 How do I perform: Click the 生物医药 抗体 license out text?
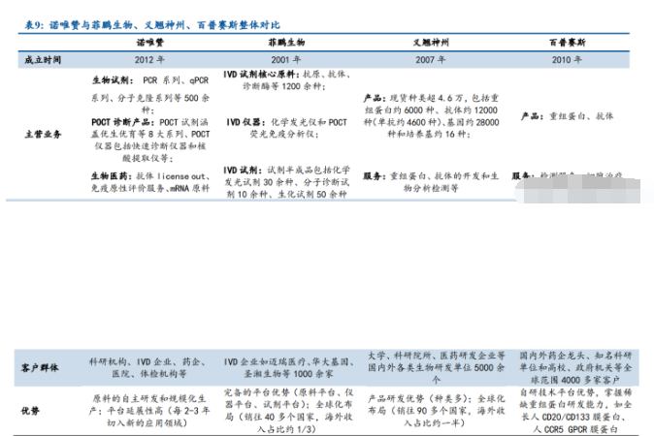pos(150,182)
